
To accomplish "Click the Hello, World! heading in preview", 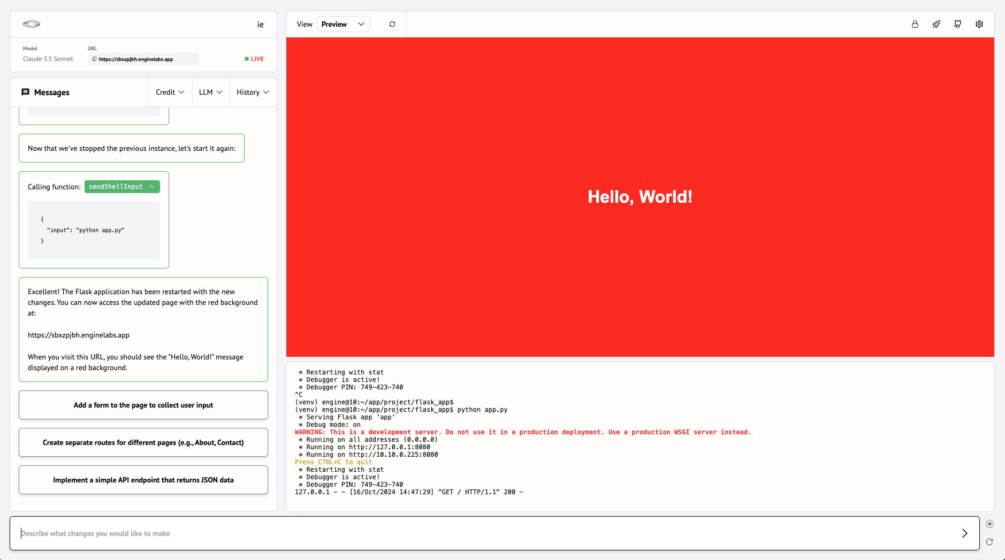I will pyautogui.click(x=640, y=197).
